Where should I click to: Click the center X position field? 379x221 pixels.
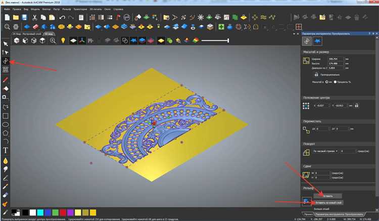[x=323, y=106]
